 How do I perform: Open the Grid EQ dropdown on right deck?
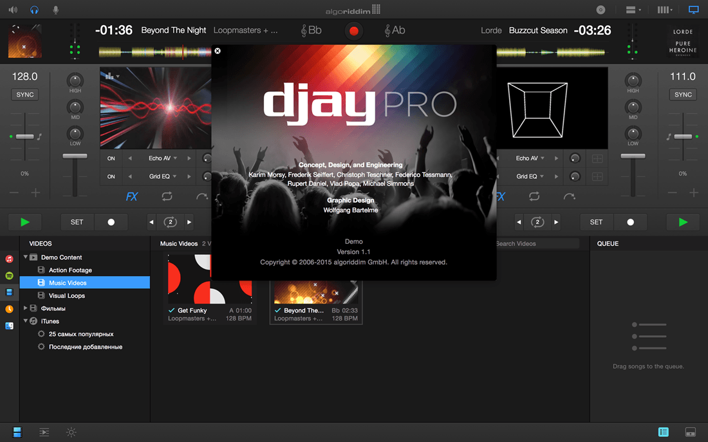coord(530,176)
